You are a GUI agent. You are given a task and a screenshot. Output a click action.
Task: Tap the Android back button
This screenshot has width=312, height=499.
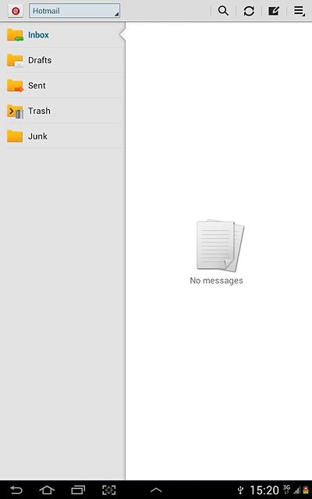click(16, 490)
